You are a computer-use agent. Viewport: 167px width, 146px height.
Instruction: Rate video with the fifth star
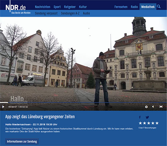tap(157, 123)
